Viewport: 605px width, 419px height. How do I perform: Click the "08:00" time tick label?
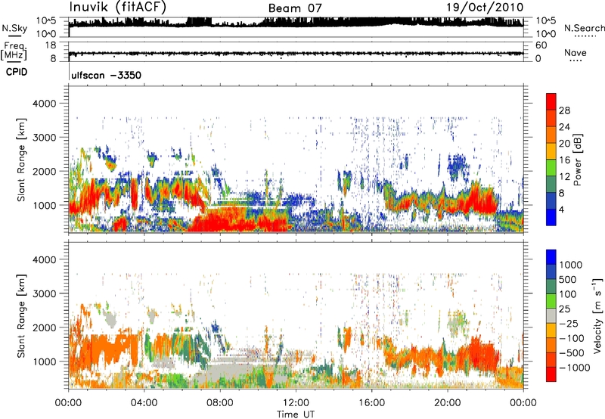pos(220,403)
